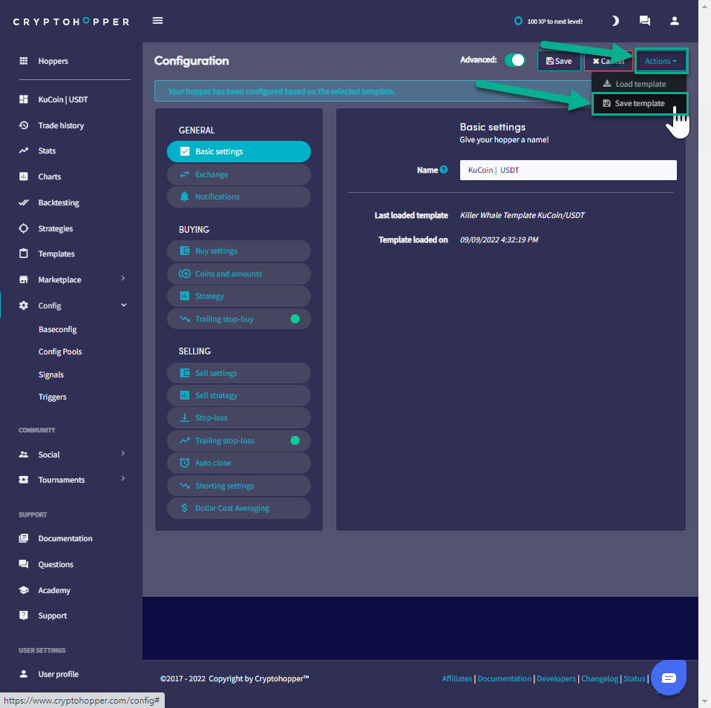Screen dimensions: 711x708
Task: Open the live chat bubble widget
Action: pyautogui.click(x=668, y=678)
